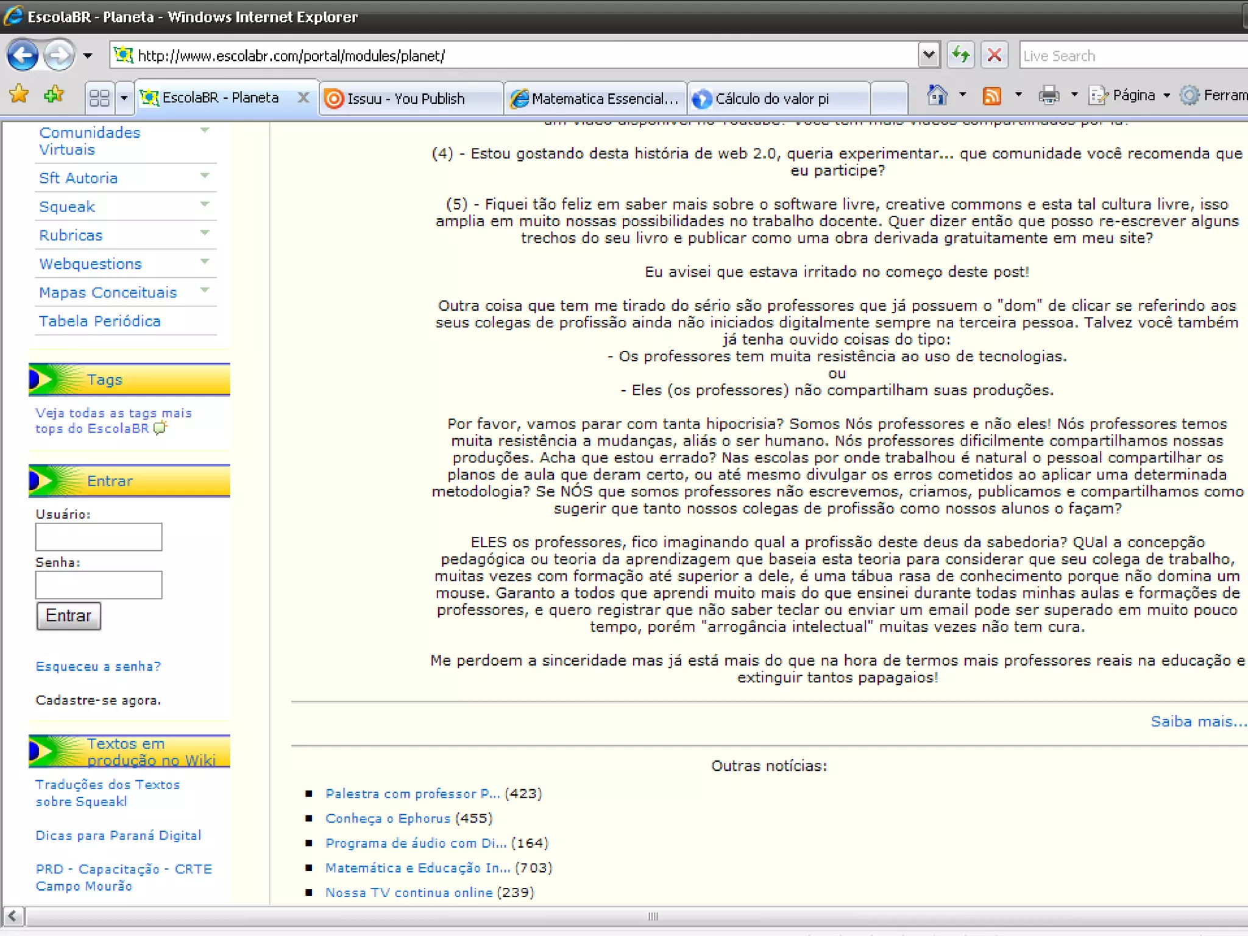
Task: Click the RSS feeds icon
Action: (x=992, y=96)
